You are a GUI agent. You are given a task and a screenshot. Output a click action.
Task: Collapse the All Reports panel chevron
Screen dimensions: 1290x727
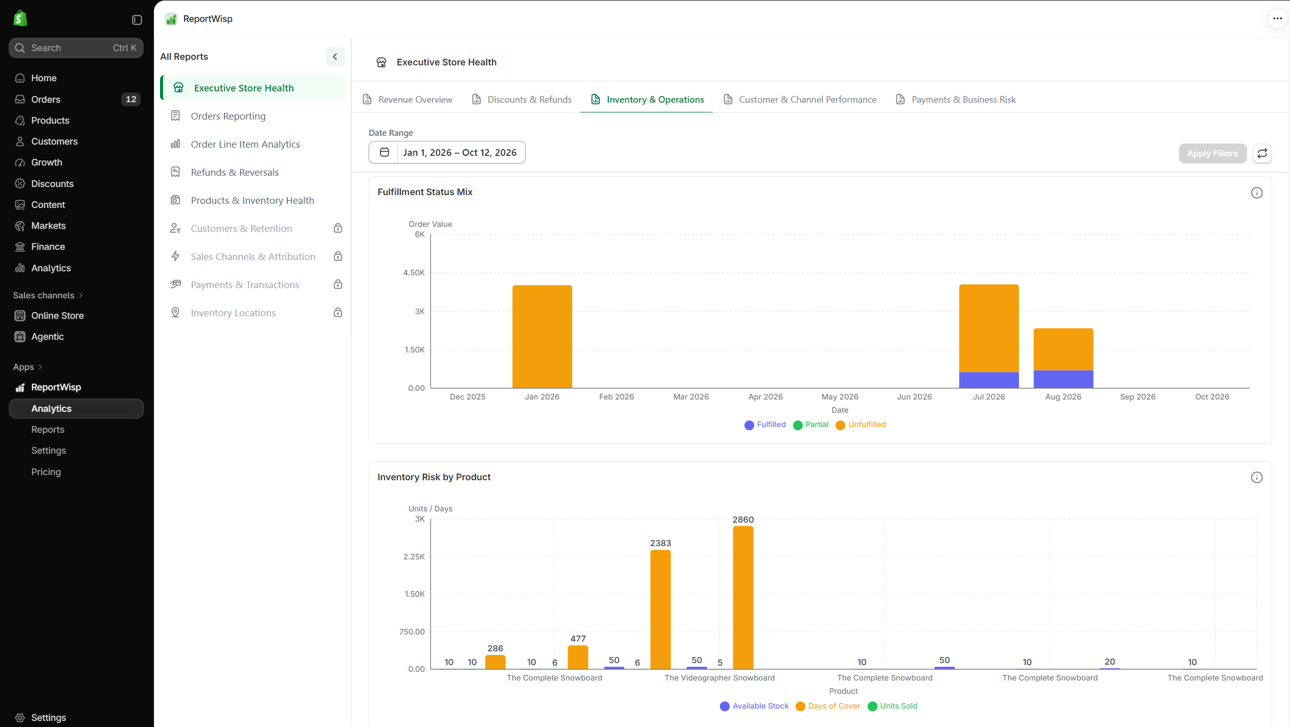click(x=335, y=57)
